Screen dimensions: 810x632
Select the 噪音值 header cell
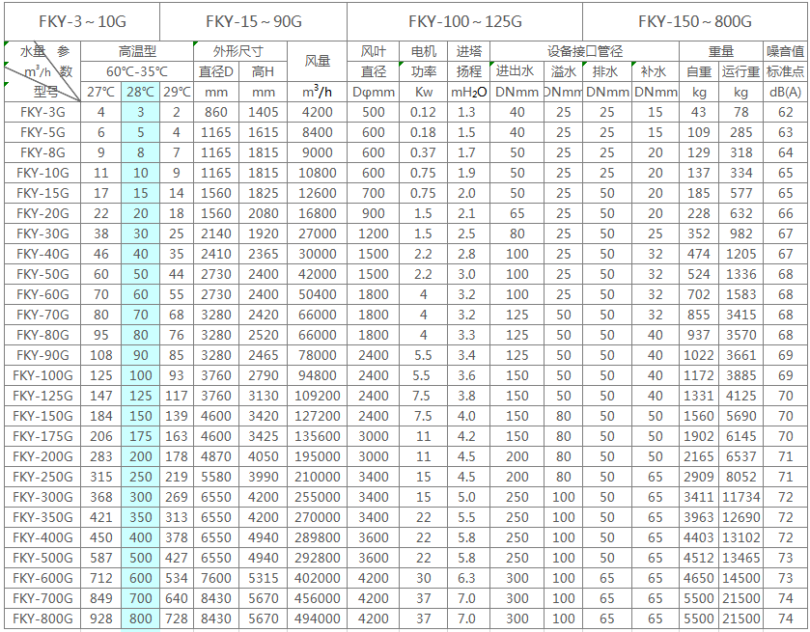point(785,51)
